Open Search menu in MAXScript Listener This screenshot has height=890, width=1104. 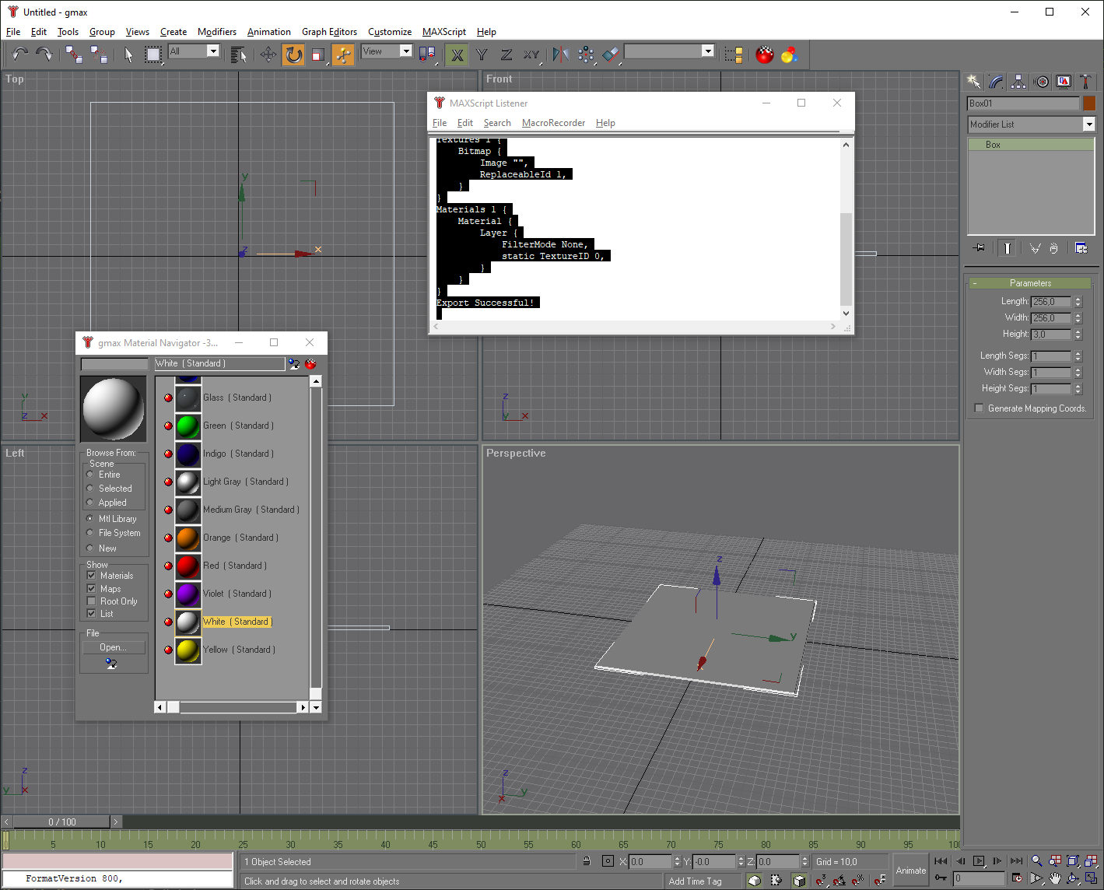(497, 123)
